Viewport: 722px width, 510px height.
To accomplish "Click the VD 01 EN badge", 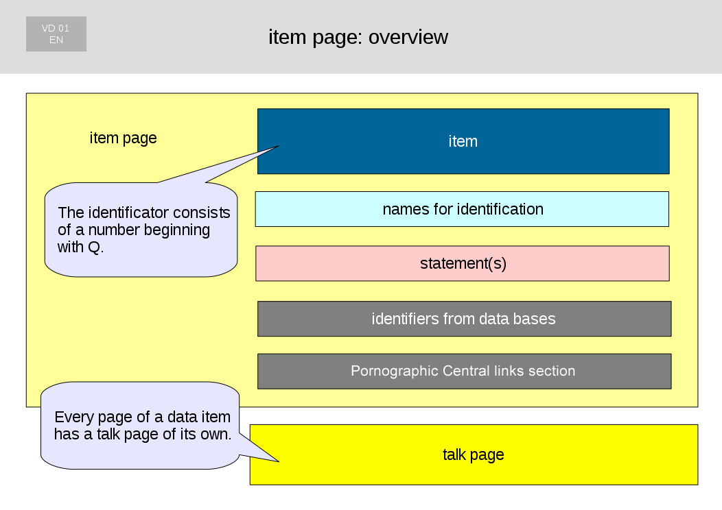I will click(x=56, y=34).
